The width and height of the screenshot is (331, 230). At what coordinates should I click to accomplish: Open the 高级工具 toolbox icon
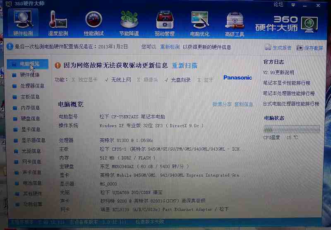coord(235,21)
